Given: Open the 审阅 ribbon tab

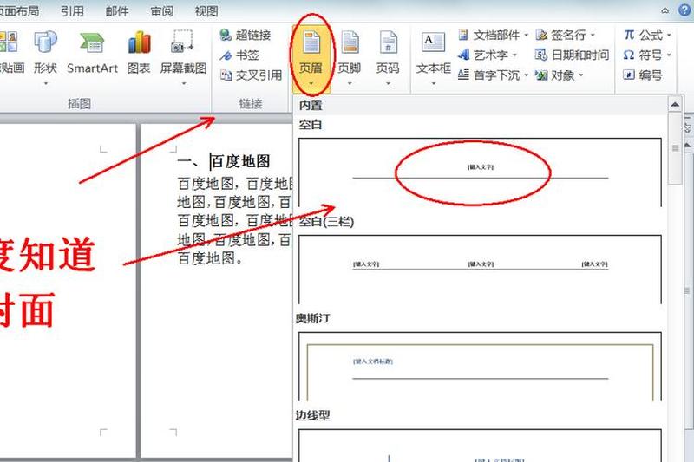Looking at the screenshot, I should 162,10.
